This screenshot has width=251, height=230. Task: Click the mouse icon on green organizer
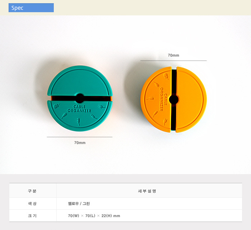[x=56, y=106]
